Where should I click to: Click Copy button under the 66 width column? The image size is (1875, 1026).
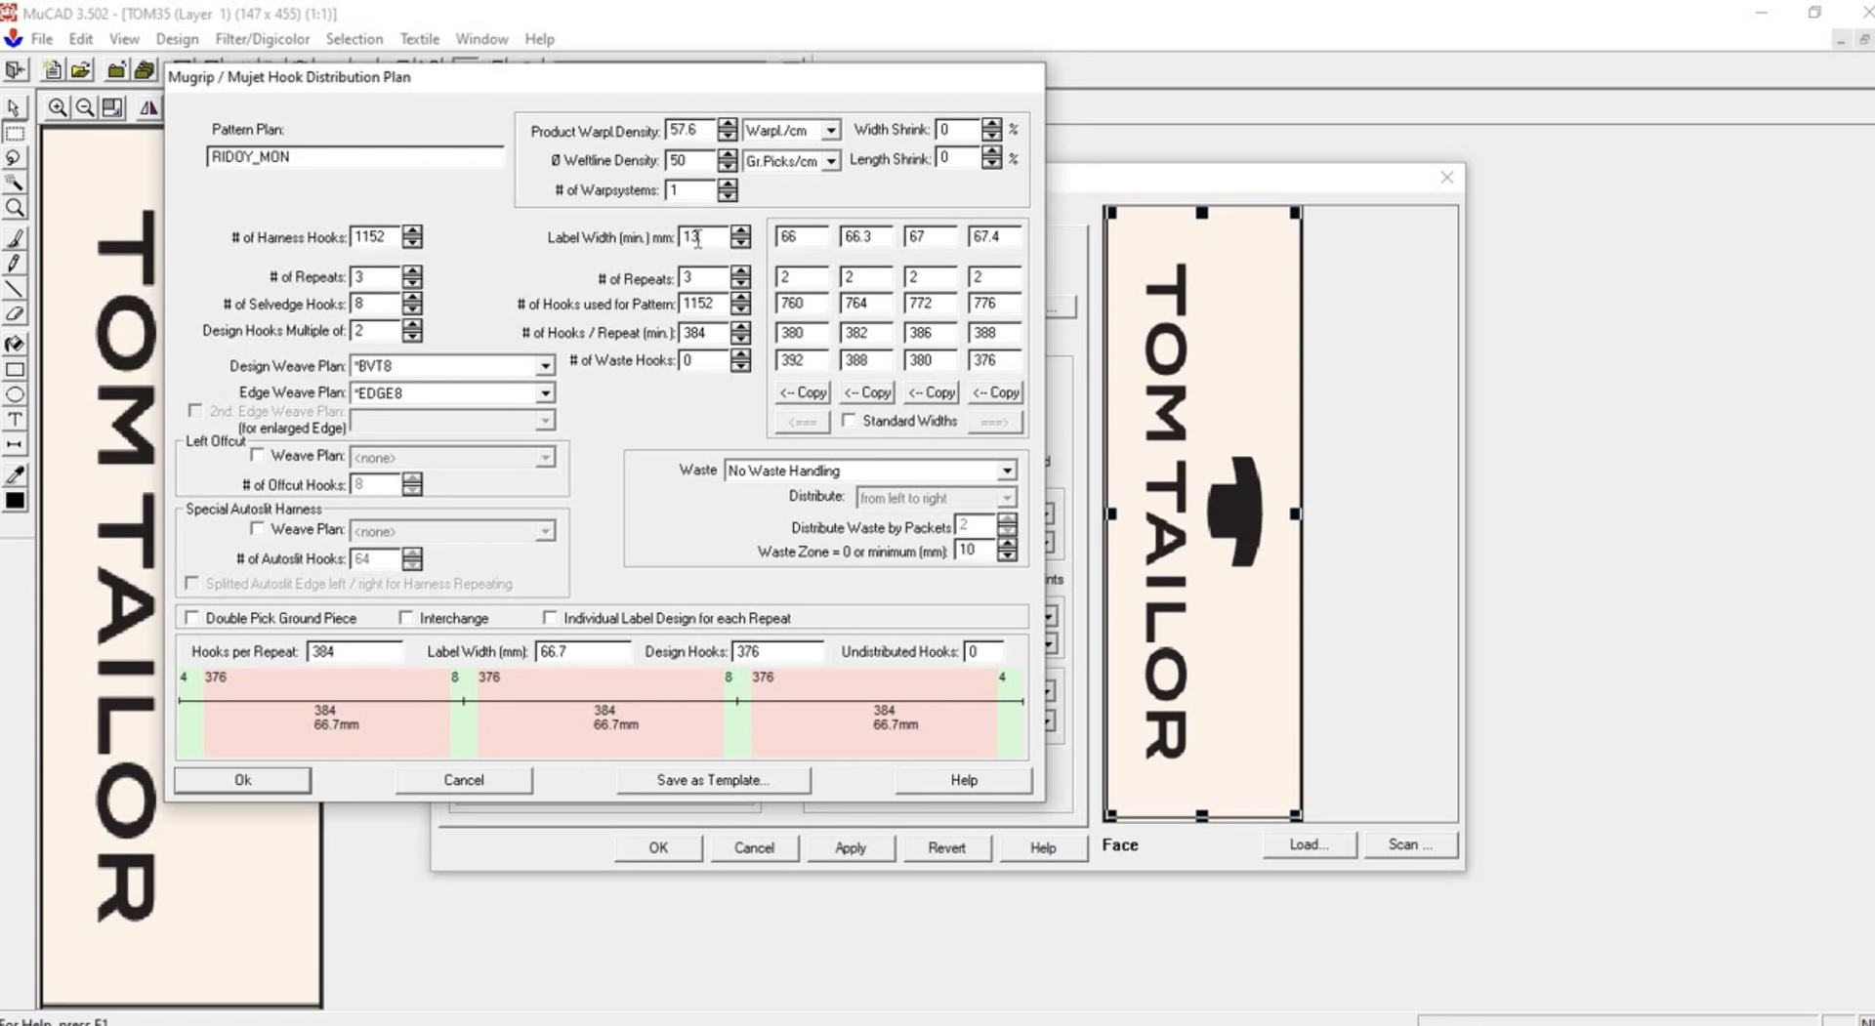click(803, 392)
